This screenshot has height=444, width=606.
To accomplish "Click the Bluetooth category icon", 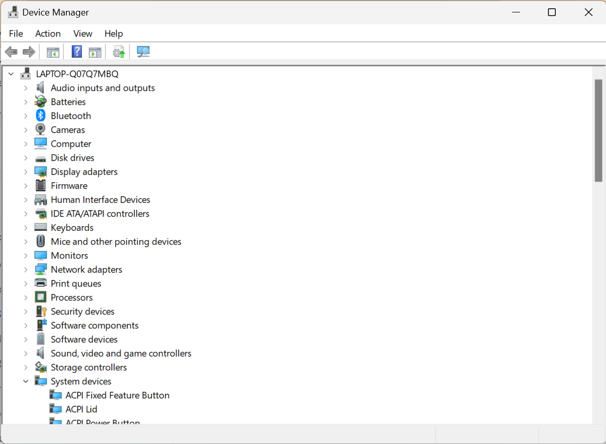I will (x=40, y=115).
